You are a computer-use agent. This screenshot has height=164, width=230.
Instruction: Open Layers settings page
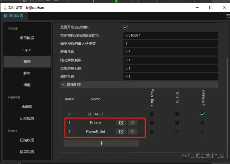pyautogui.click(x=27, y=50)
